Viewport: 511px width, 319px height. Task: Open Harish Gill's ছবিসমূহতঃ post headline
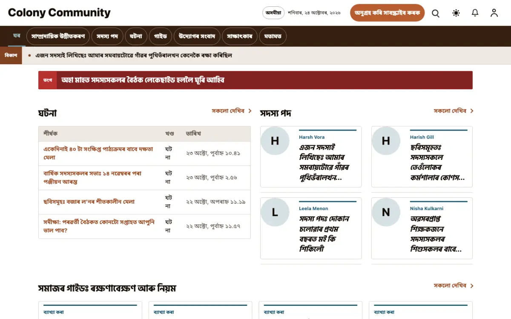tap(437, 162)
